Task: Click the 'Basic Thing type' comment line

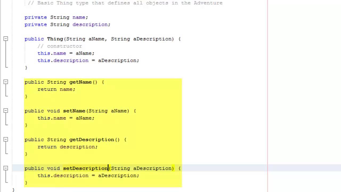Action: (x=125, y=3)
